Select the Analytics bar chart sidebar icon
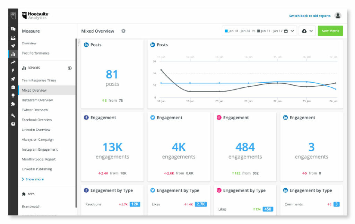The image size is (355, 224). [13, 54]
